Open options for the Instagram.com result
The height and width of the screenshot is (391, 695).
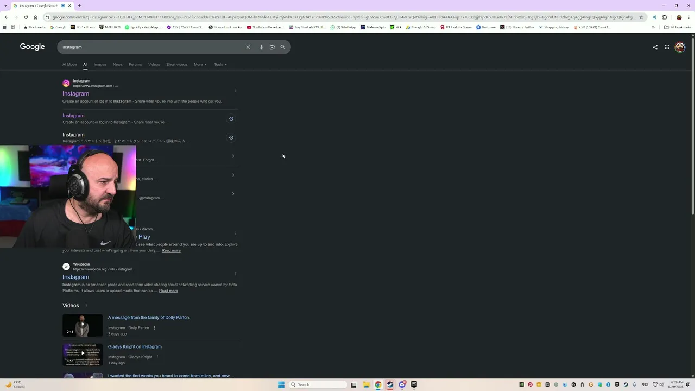(x=235, y=90)
